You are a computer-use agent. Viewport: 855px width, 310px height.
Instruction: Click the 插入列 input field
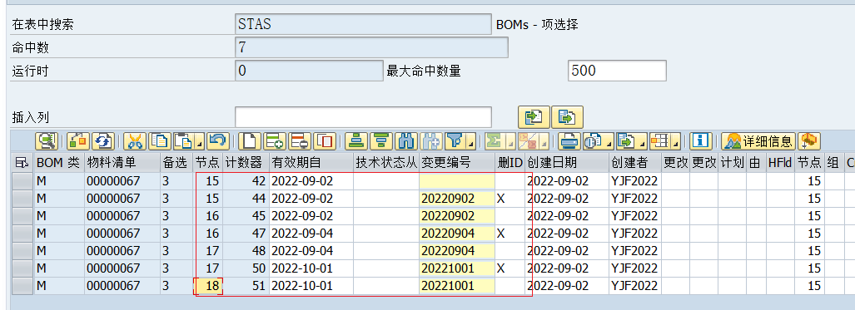point(363,116)
